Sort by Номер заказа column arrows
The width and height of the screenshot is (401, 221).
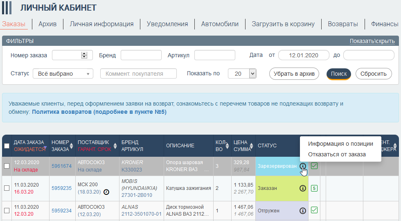tap(72, 146)
